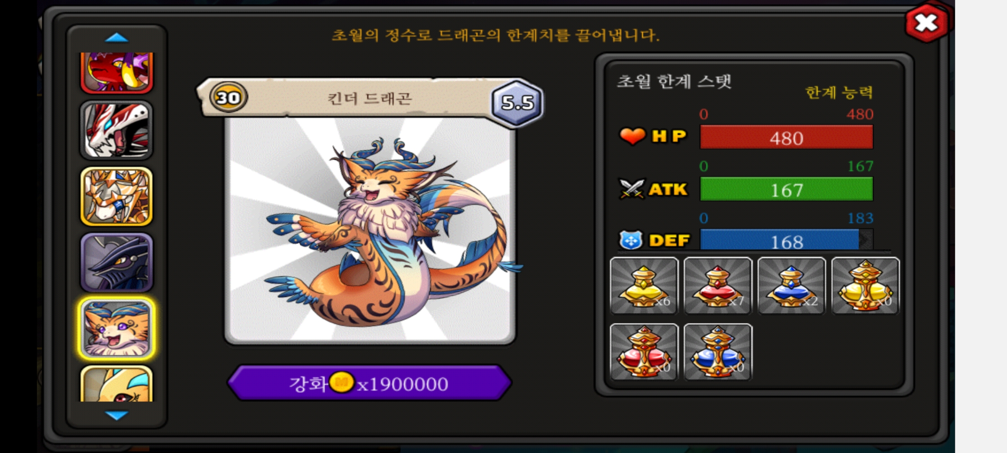
Task: Select the small red essence potion x7
Action: point(718,286)
